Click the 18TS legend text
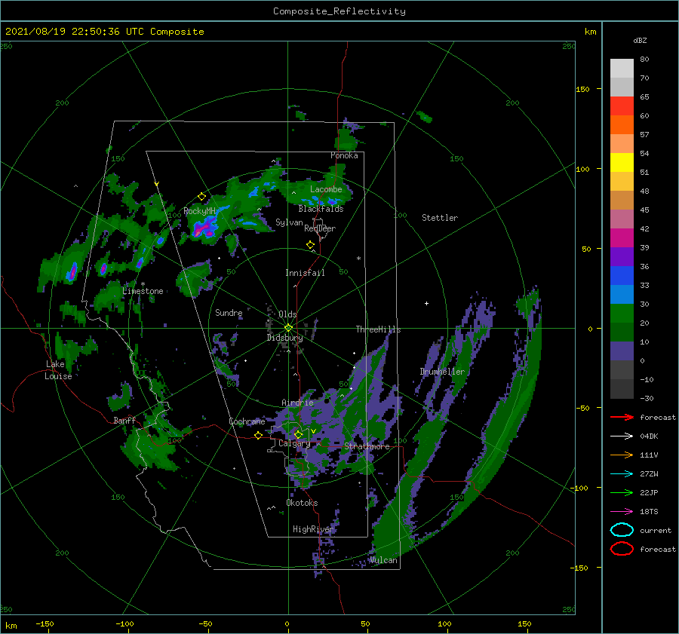The width and height of the screenshot is (679, 634). [x=649, y=512]
